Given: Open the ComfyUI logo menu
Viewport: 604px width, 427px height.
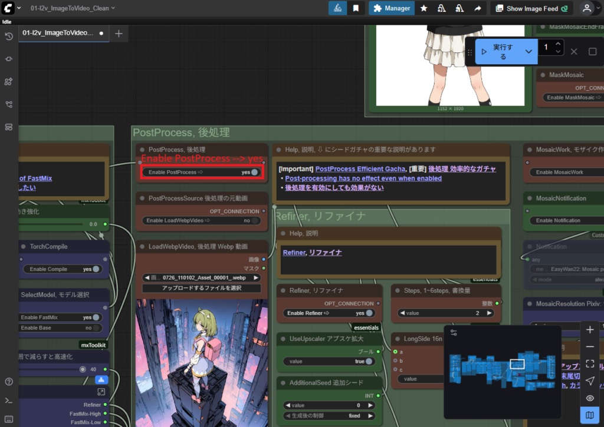Looking at the screenshot, I should [x=8, y=8].
